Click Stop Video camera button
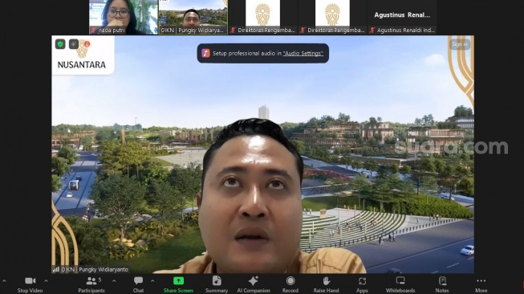This screenshot has width=524, height=294. point(30,284)
